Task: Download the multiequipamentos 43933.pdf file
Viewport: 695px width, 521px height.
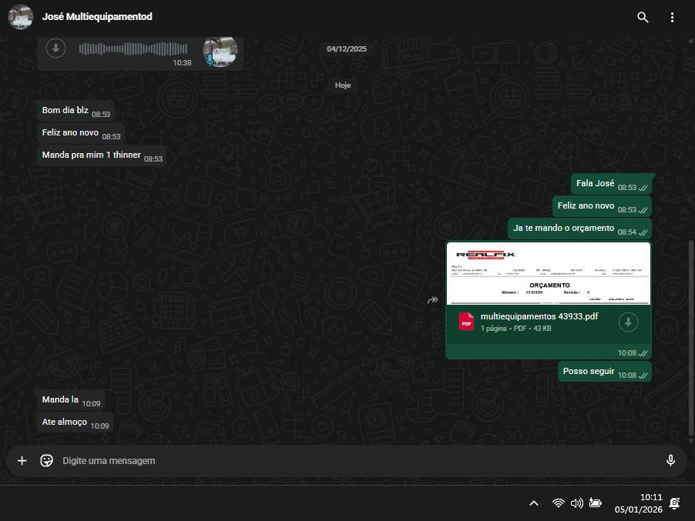Action: point(629,322)
